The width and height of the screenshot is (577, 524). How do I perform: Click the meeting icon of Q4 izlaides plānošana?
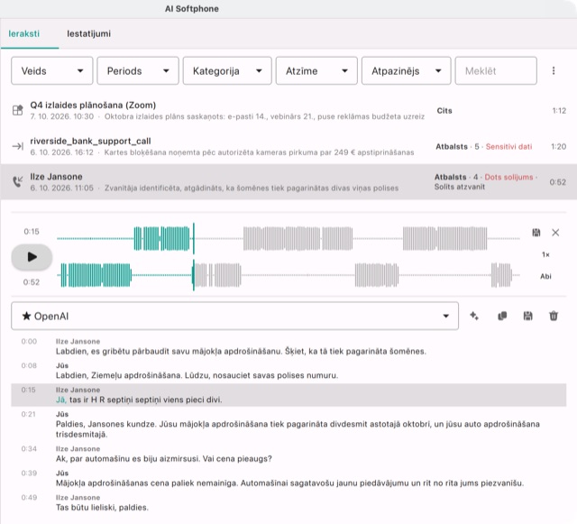point(18,110)
